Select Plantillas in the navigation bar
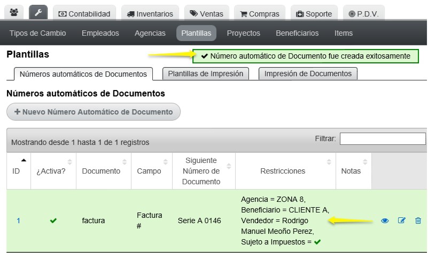This screenshot has width=428, height=253. 196,33
